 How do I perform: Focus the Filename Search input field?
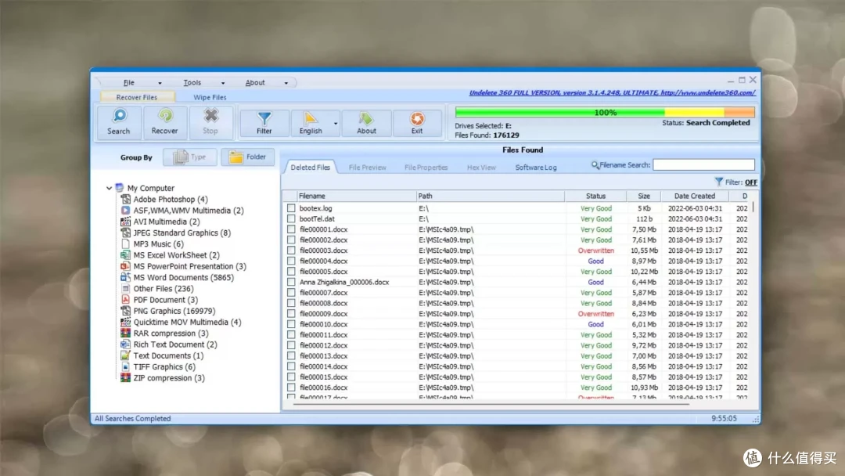[704, 165]
